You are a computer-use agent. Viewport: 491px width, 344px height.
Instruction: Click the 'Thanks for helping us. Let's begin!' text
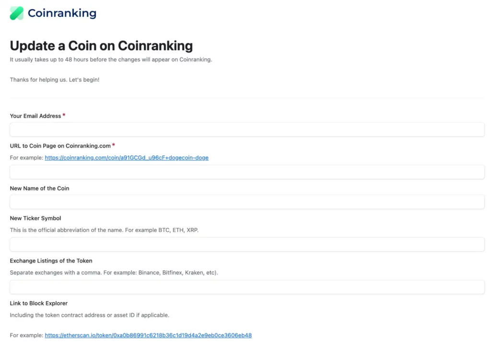point(55,80)
